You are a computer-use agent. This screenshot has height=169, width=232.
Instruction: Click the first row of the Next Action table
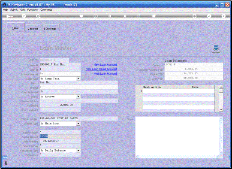pyautogui.click(x=178, y=91)
